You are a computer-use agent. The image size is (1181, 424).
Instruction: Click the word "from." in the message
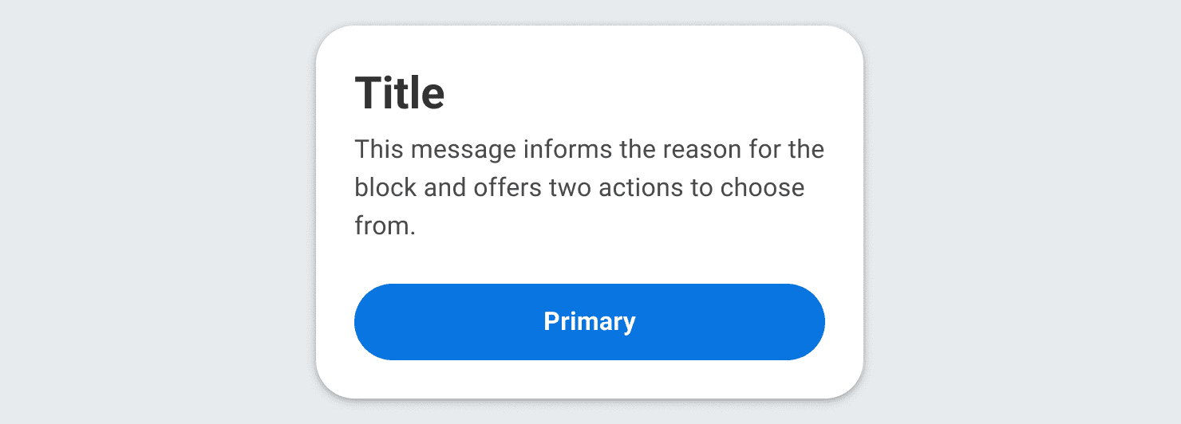tap(385, 226)
